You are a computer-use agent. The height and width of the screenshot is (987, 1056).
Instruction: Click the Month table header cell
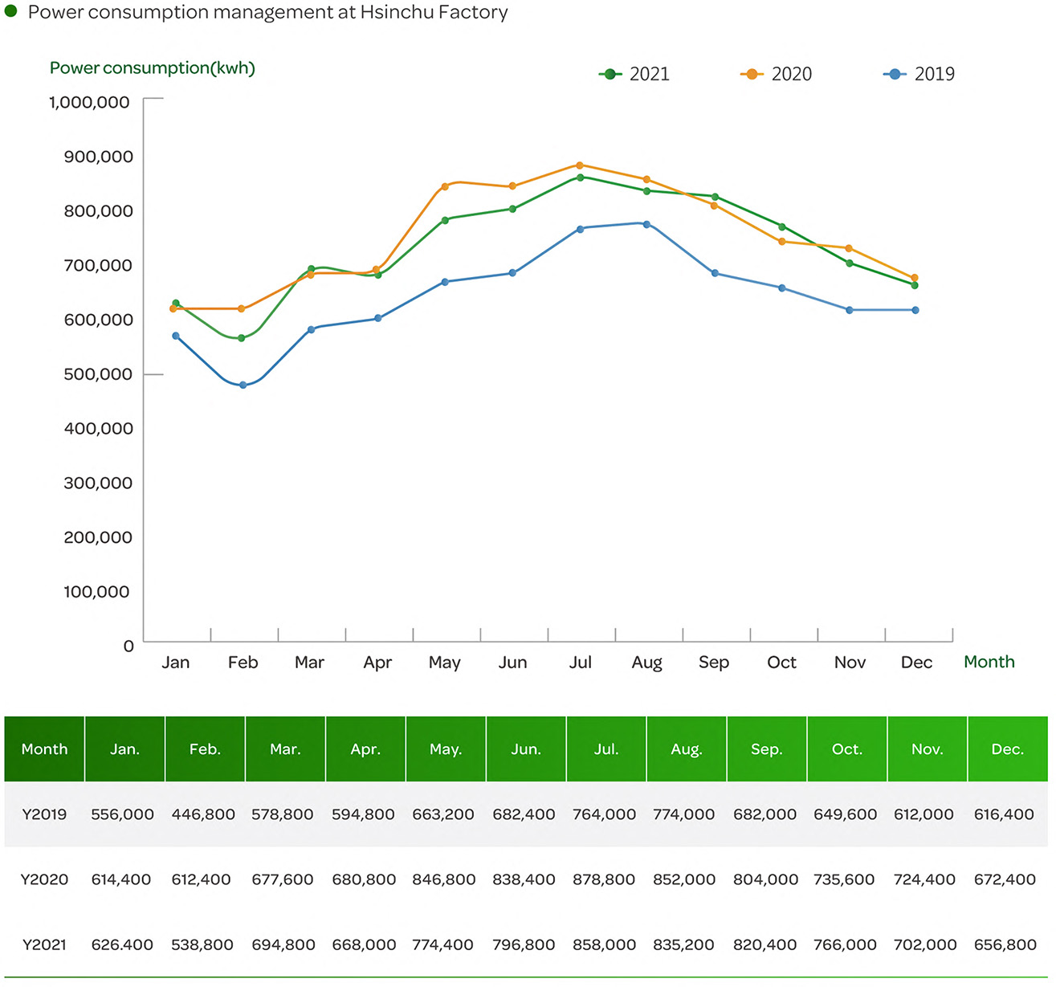44,749
